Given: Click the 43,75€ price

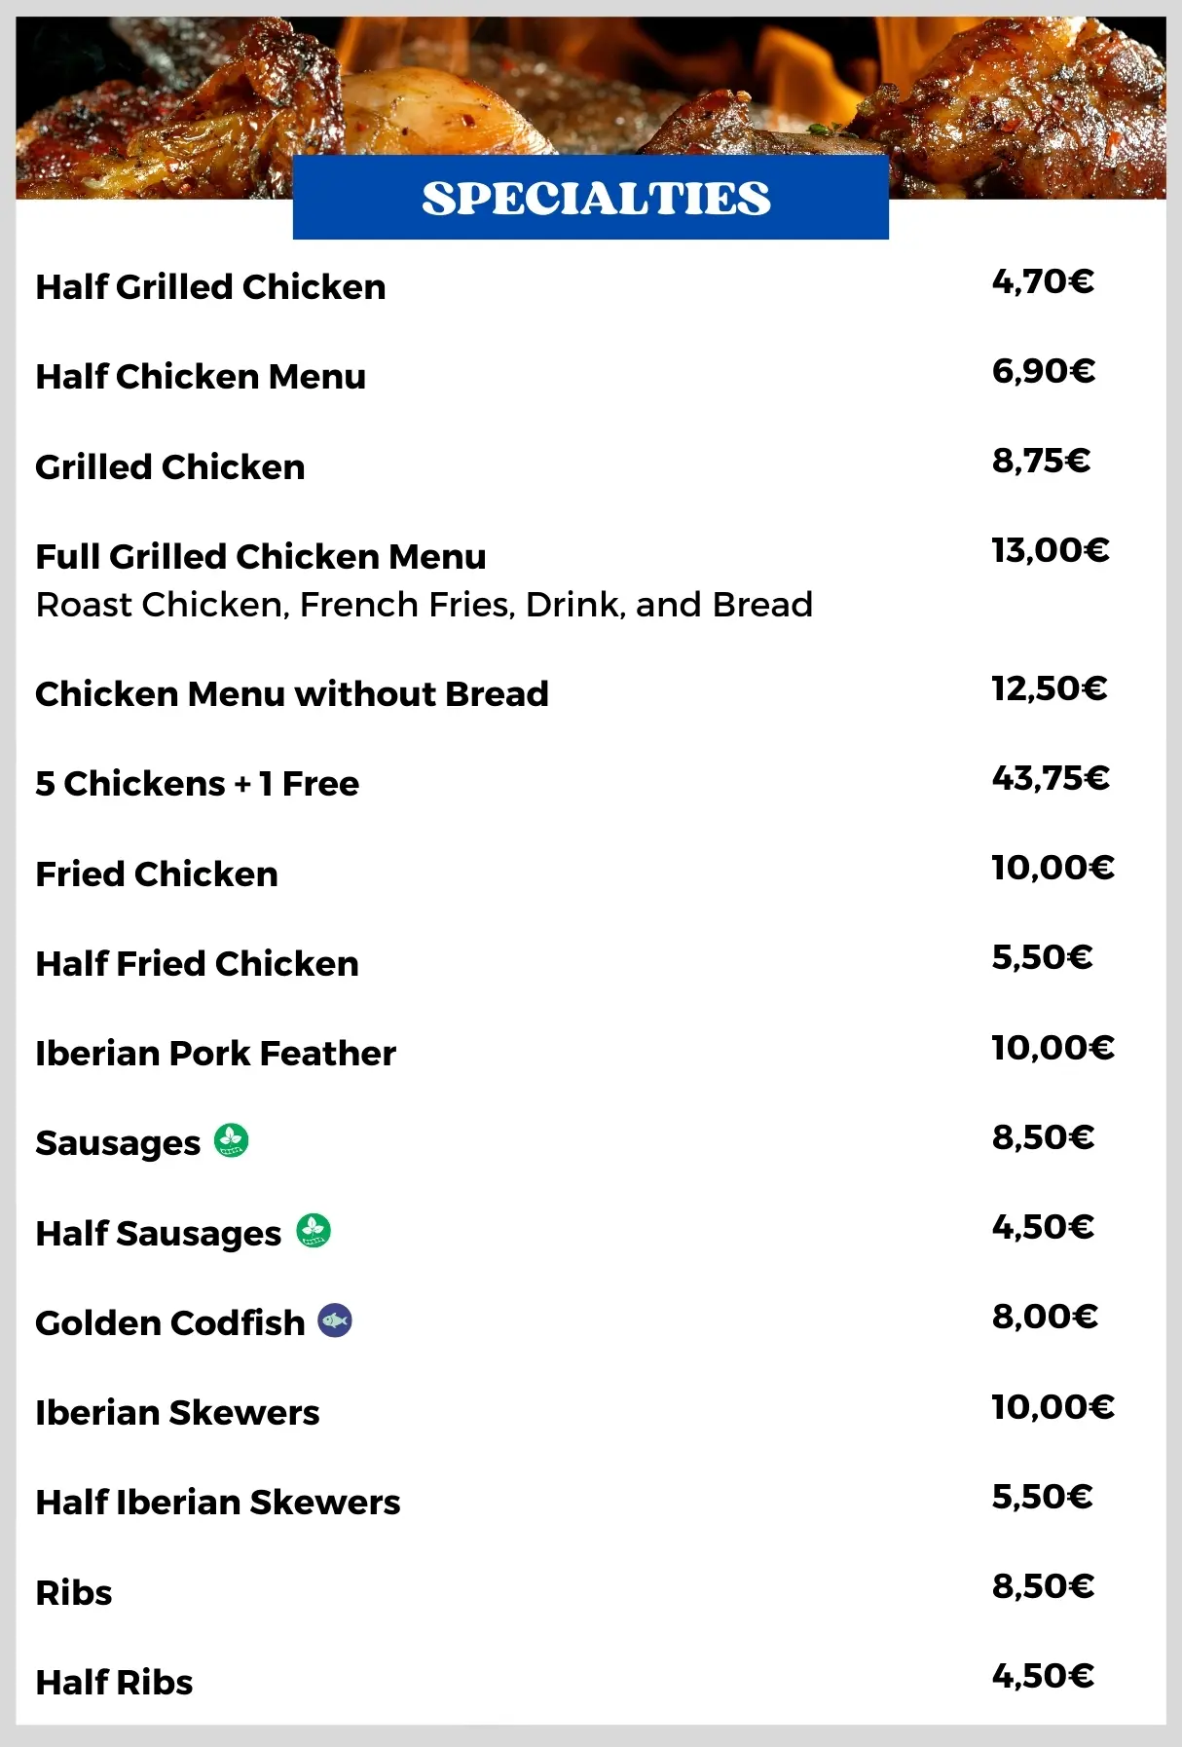Looking at the screenshot, I should [1051, 778].
